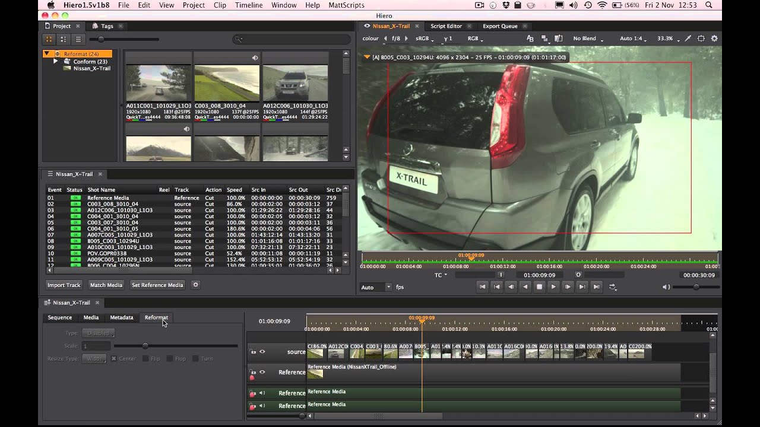Switch to the Script Editor tab
The height and width of the screenshot is (427, 760).
(446, 26)
